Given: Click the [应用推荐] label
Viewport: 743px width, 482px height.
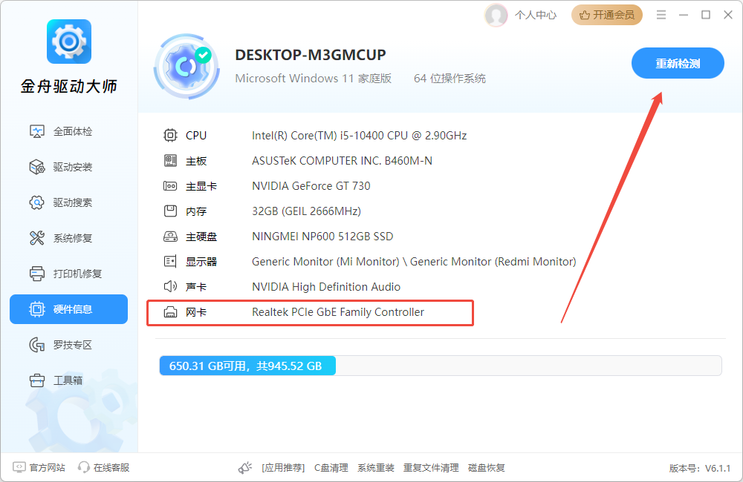Looking at the screenshot, I should (283, 468).
